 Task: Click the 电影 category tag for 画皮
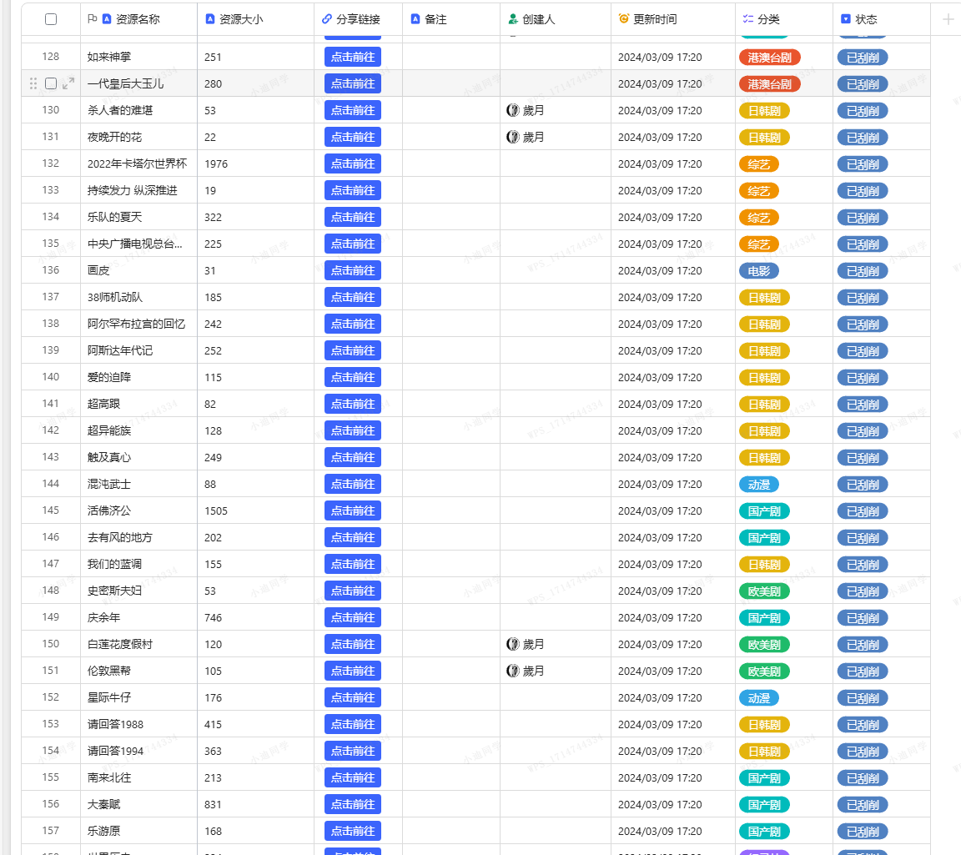pos(758,271)
